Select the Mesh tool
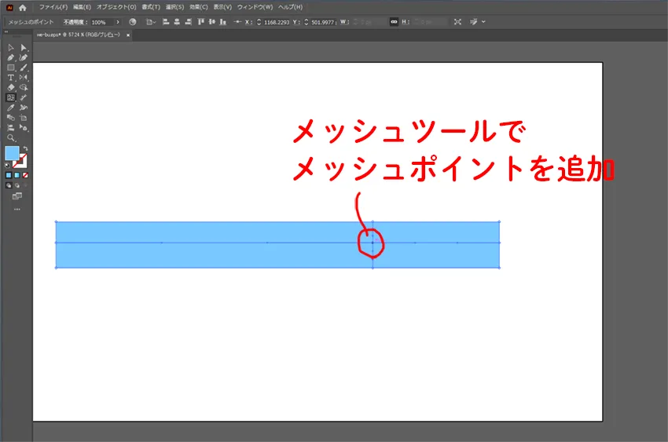This screenshot has height=442, width=668. pyautogui.click(x=11, y=97)
